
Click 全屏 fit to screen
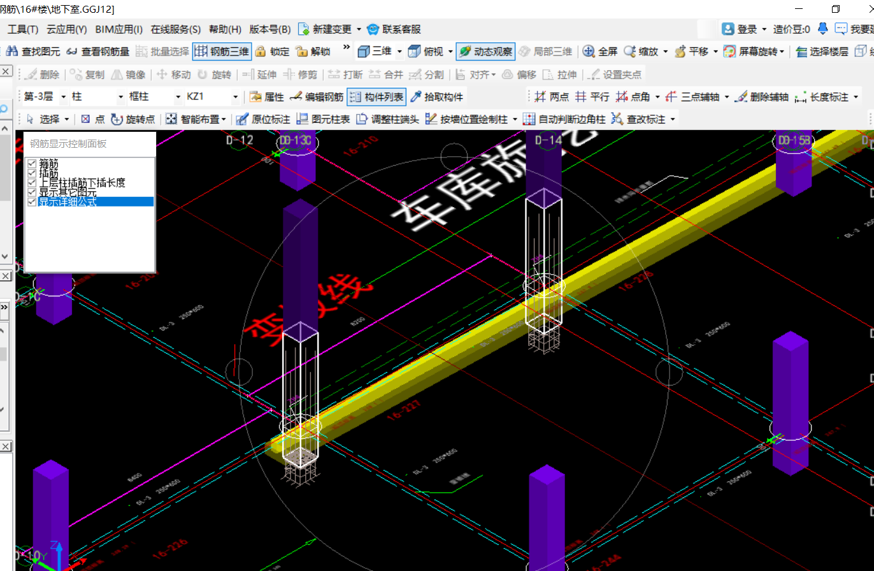click(x=600, y=52)
